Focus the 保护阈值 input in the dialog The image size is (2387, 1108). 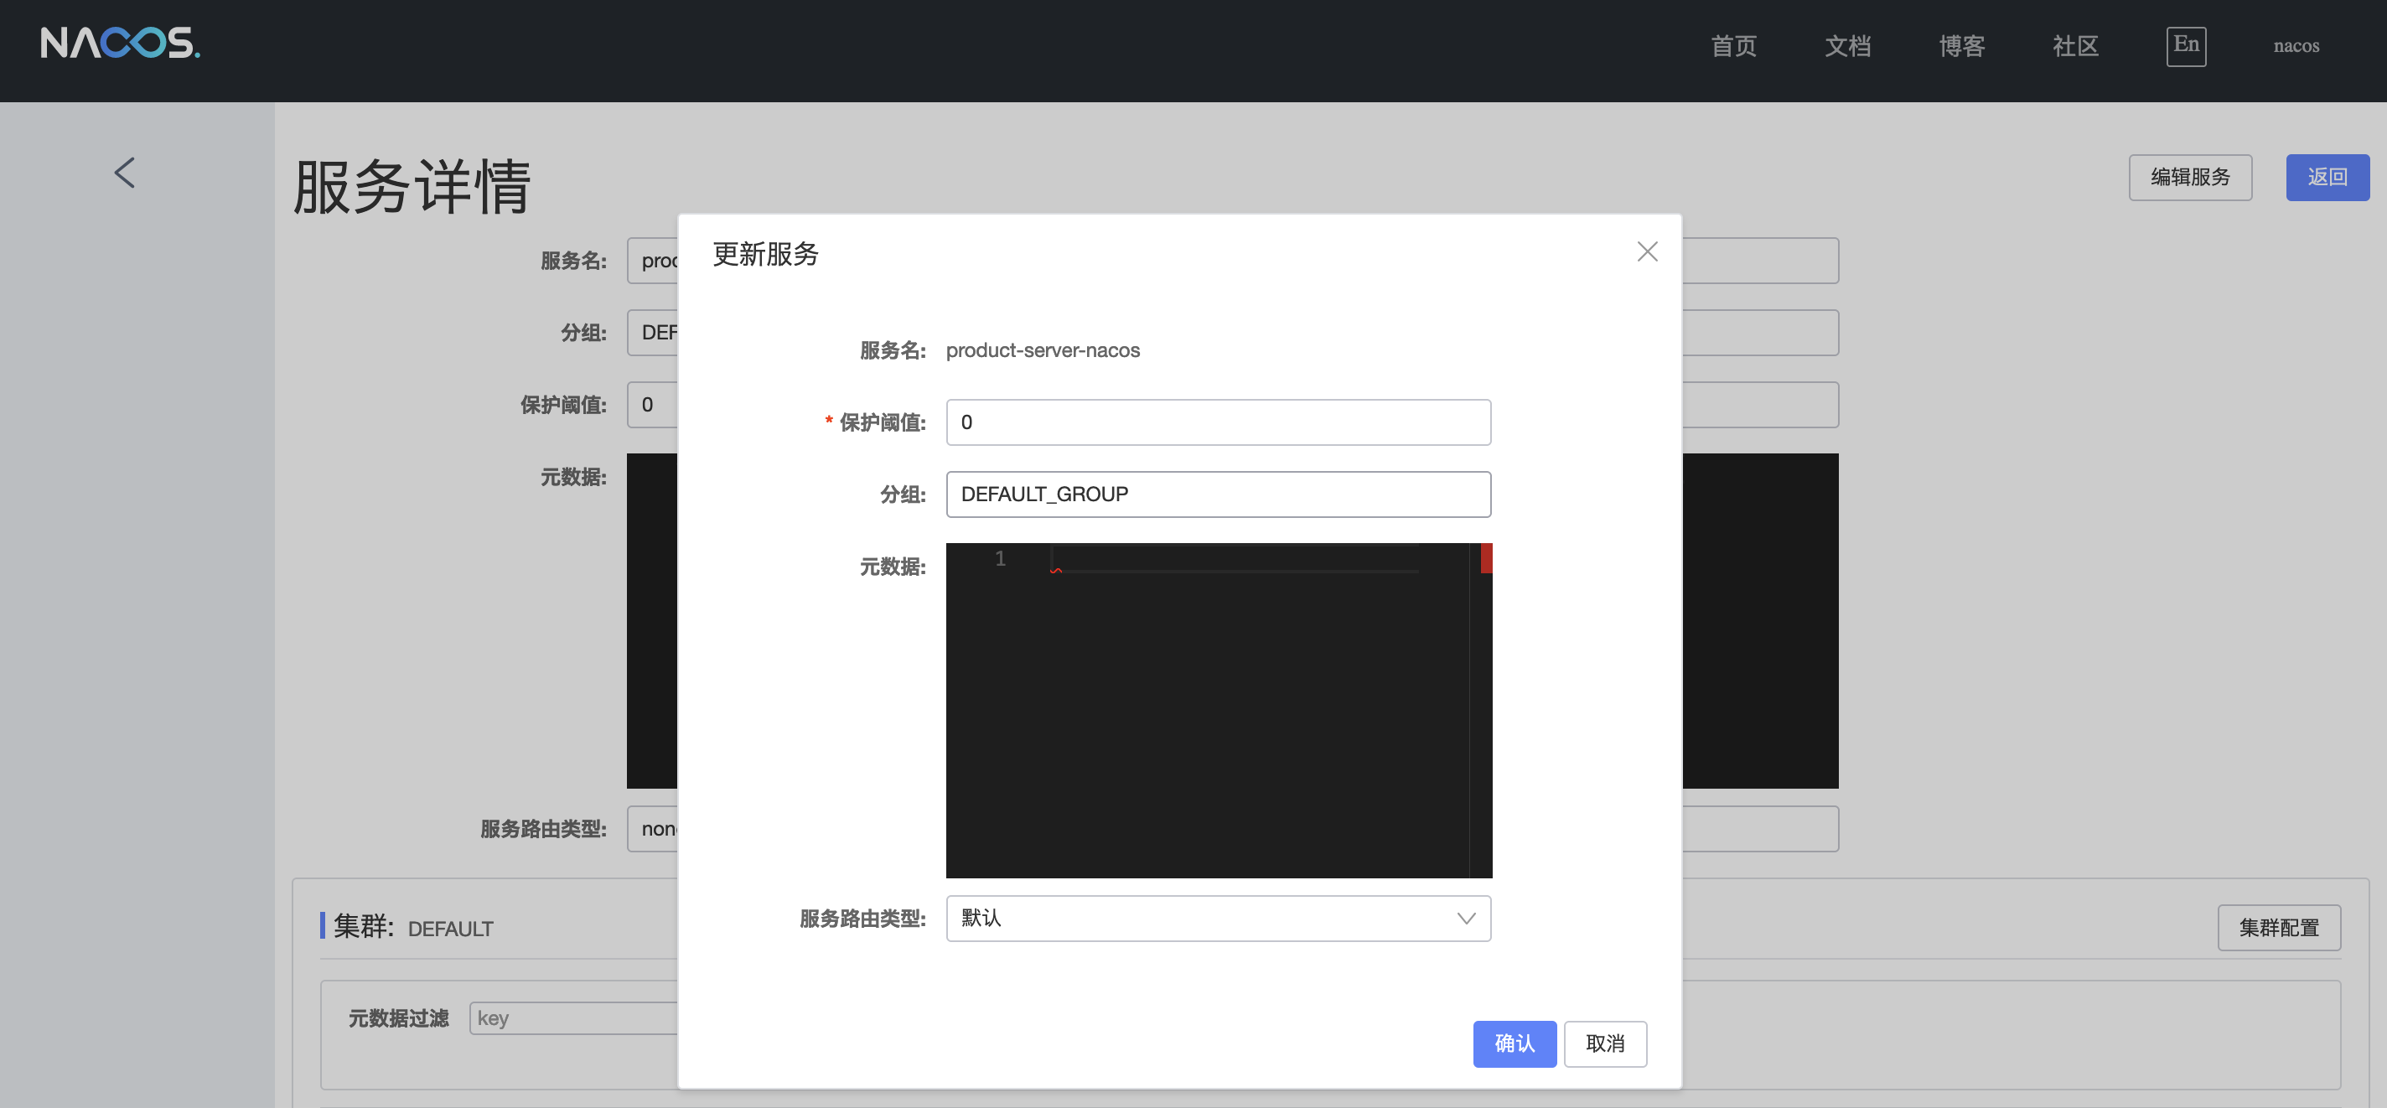[x=1218, y=422]
